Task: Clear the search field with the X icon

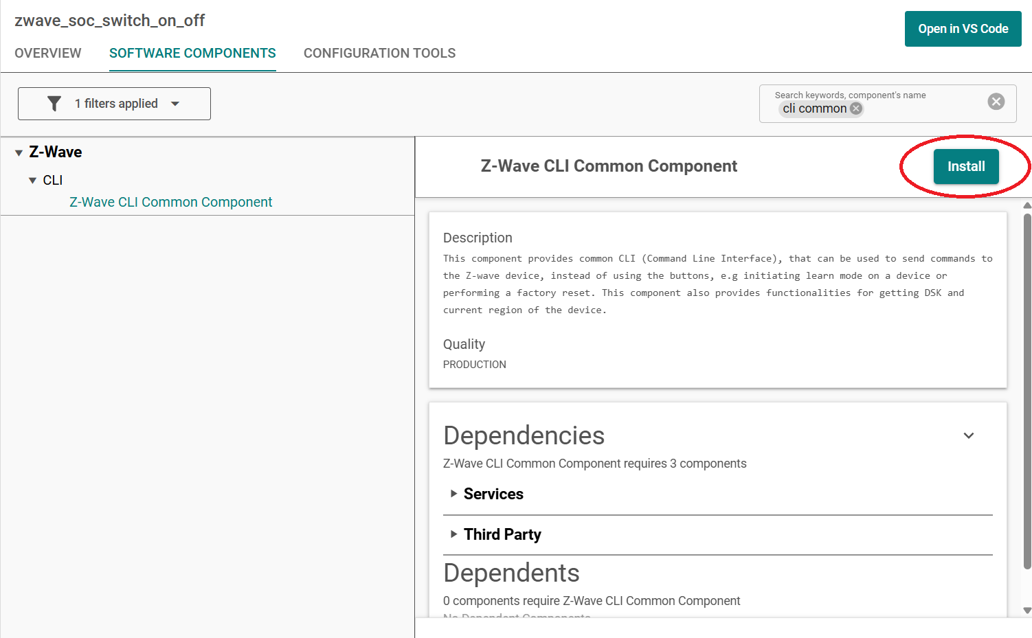Action: [x=996, y=102]
